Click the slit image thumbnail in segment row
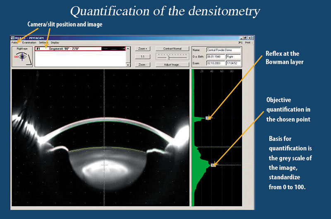 pos(113,49)
